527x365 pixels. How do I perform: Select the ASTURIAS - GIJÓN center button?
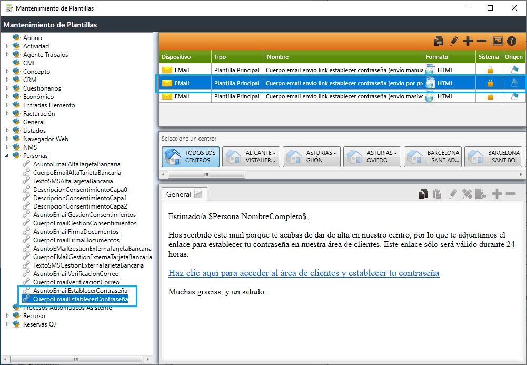coord(312,156)
